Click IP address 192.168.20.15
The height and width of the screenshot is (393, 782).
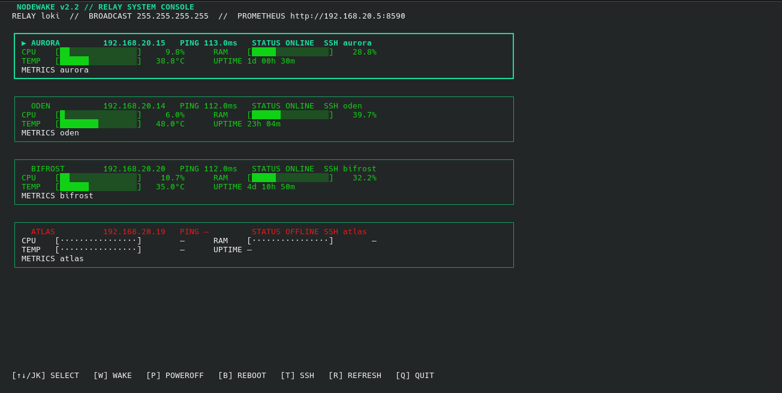point(134,43)
